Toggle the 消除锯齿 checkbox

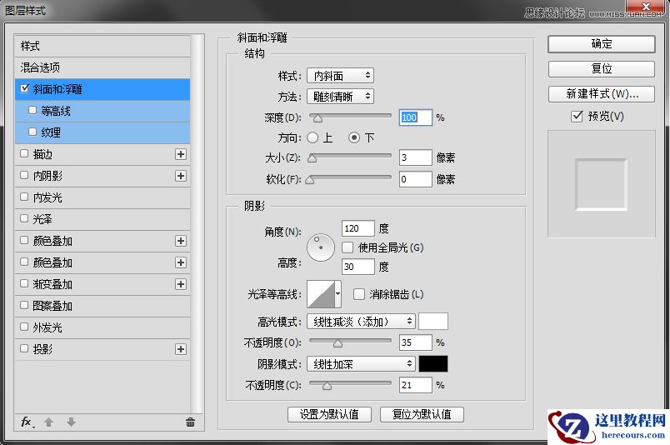click(359, 294)
